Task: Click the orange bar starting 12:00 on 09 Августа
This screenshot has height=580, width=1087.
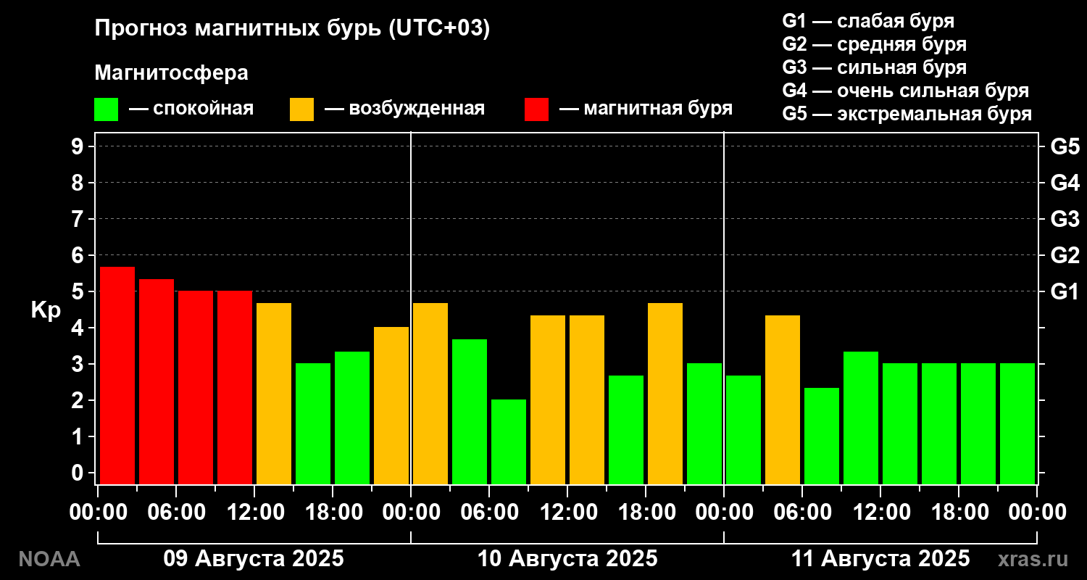Action: point(274,394)
